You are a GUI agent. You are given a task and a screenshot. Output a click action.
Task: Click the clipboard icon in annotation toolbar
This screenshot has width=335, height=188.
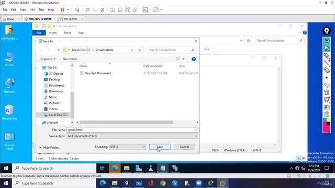pyautogui.click(x=327, y=114)
